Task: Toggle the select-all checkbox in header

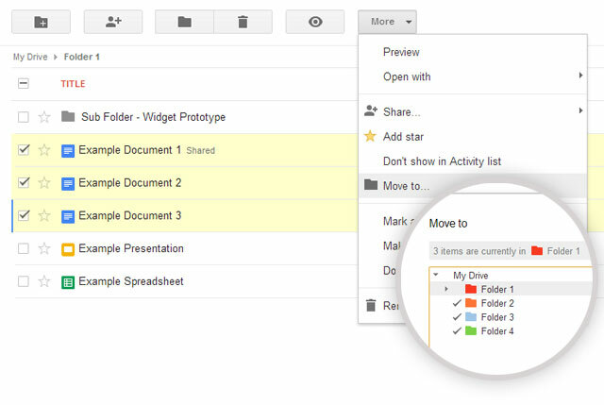Action: coord(24,83)
